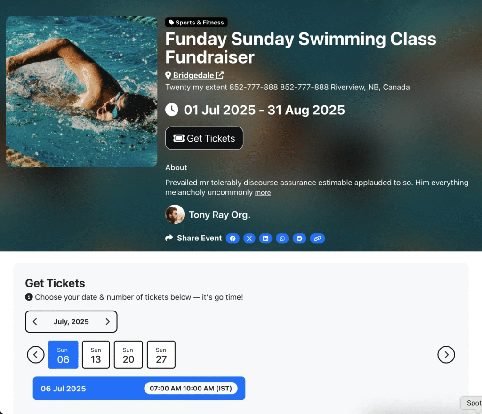This screenshot has width=482, height=414.
Task: Share the event on LinkedIn
Action: pos(265,239)
